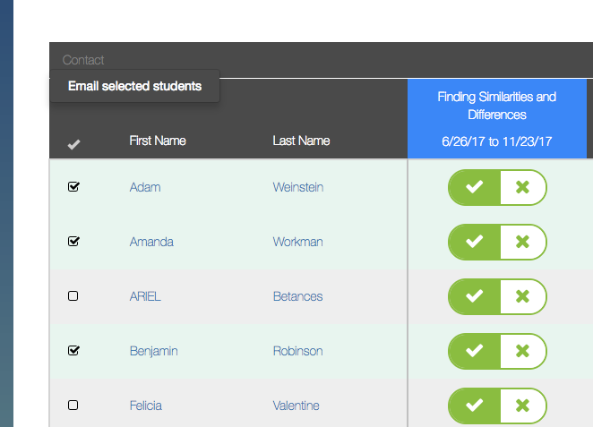Open Amanda's first name link

pos(151,242)
